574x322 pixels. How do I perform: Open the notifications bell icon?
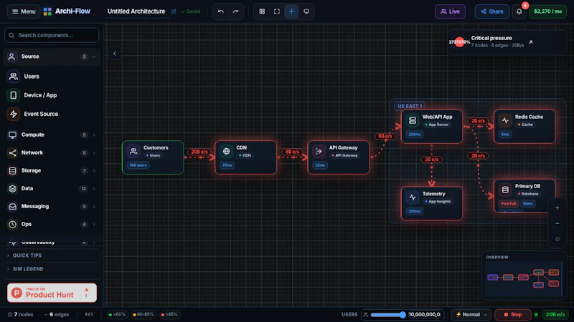tap(519, 11)
